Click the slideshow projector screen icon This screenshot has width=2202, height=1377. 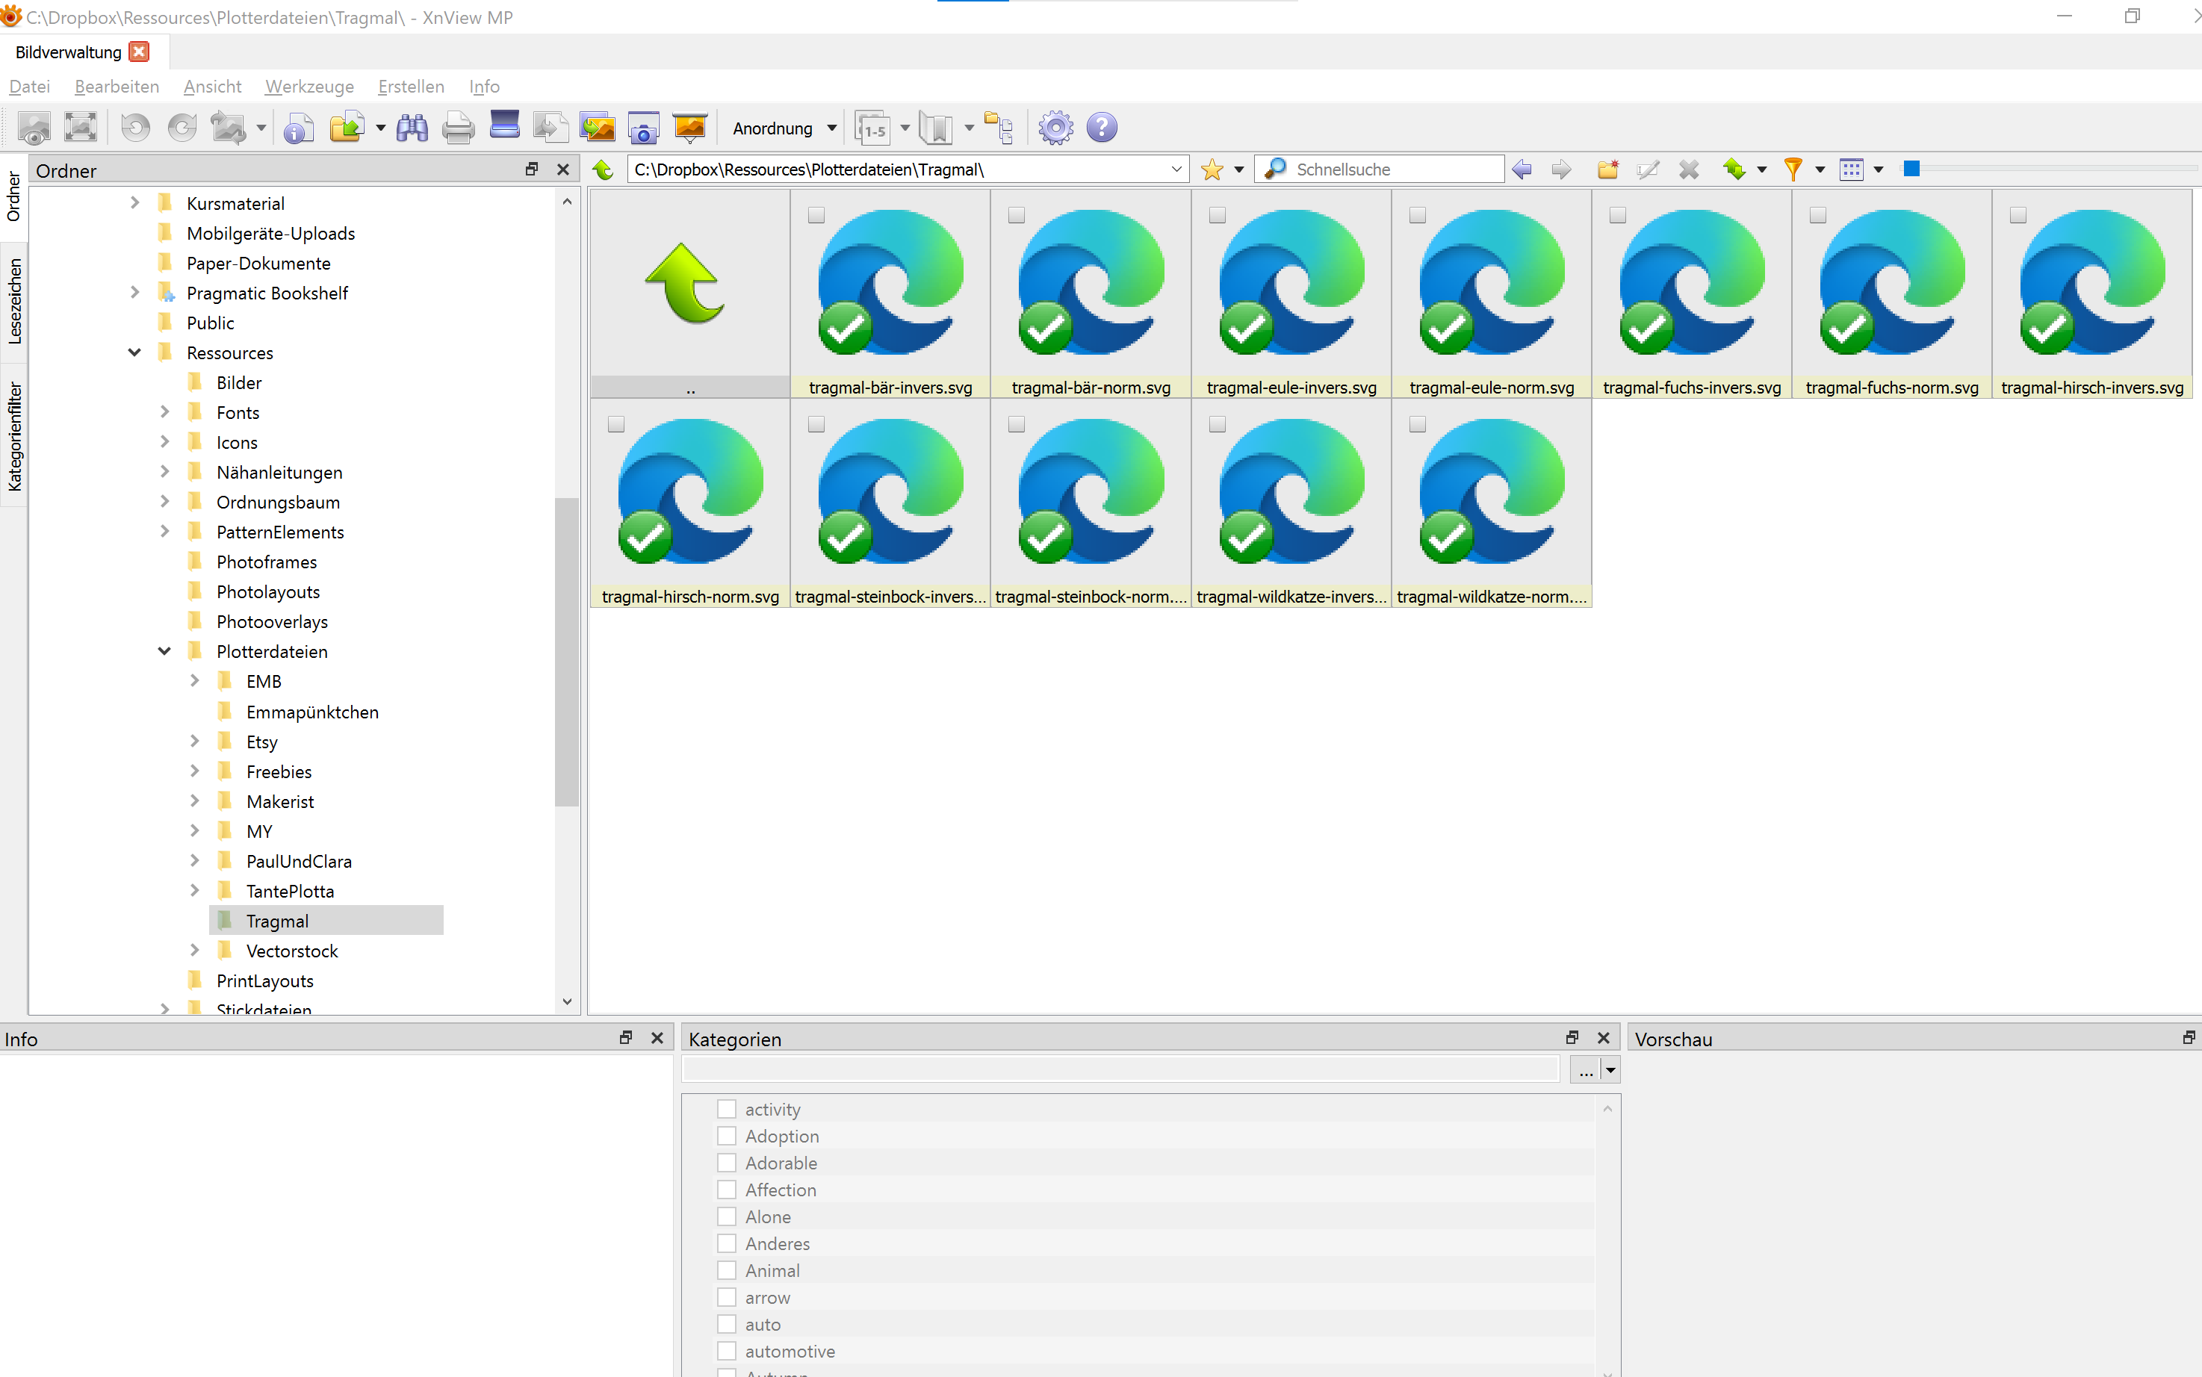coord(689,128)
